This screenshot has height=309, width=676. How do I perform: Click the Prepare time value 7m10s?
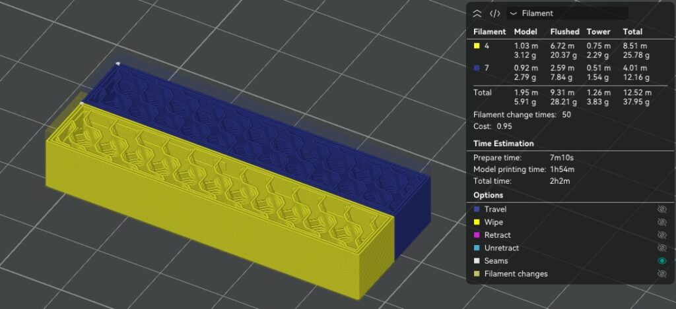tap(561, 157)
